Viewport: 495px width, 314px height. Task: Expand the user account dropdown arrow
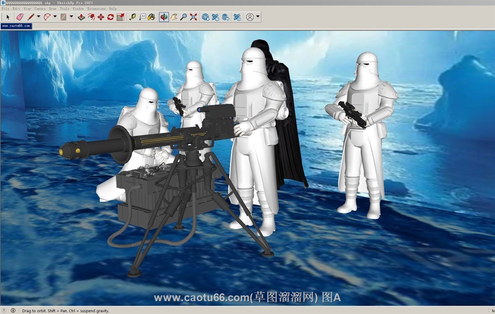point(258,17)
